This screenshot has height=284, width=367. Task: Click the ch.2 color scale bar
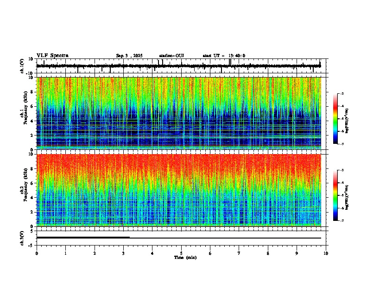pyautogui.click(x=335, y=195)
